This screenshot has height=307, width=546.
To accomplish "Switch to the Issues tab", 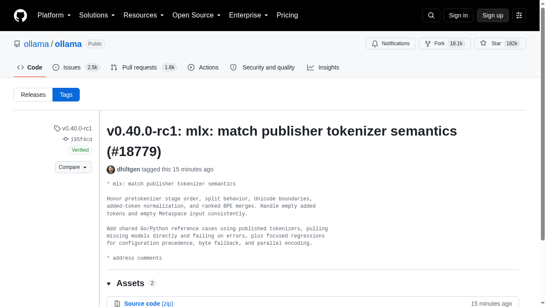I will (76, 67).
